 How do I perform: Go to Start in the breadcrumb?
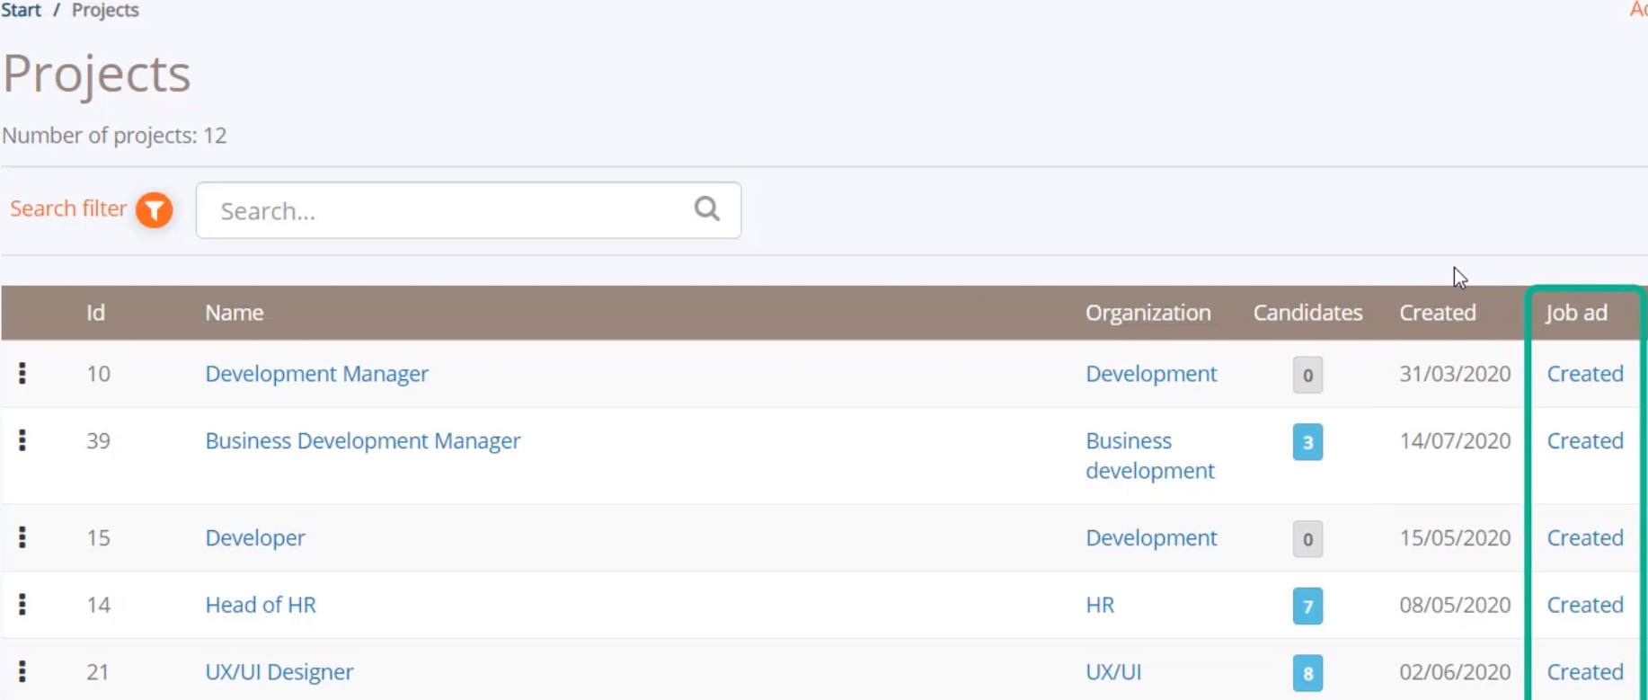click(x=21, y=10)
